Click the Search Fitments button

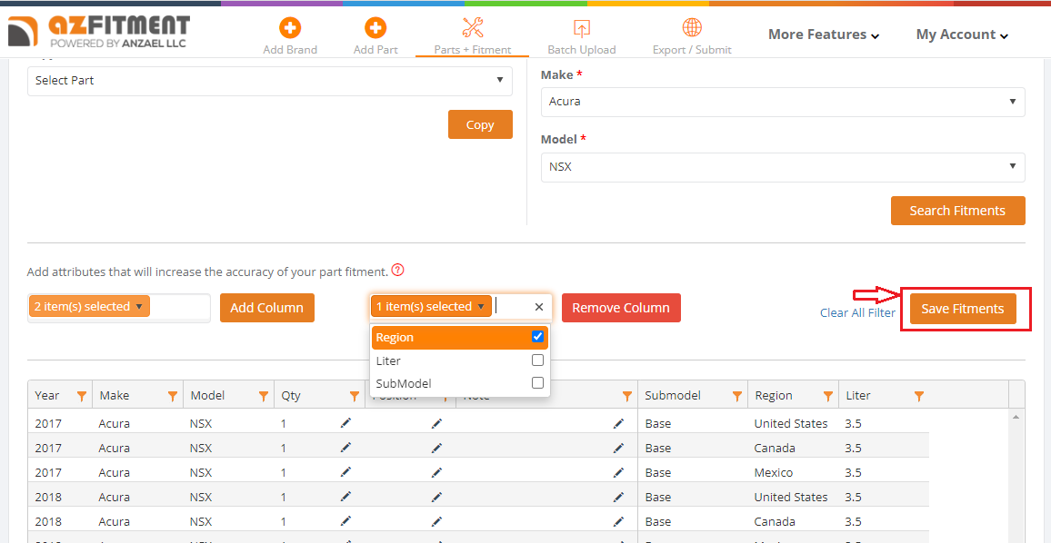click(x=958, y=211)
